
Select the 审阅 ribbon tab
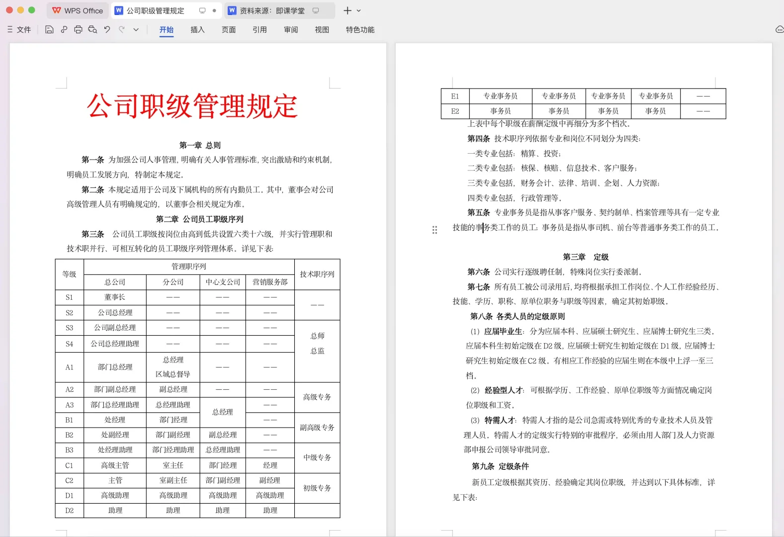[291, 30]
